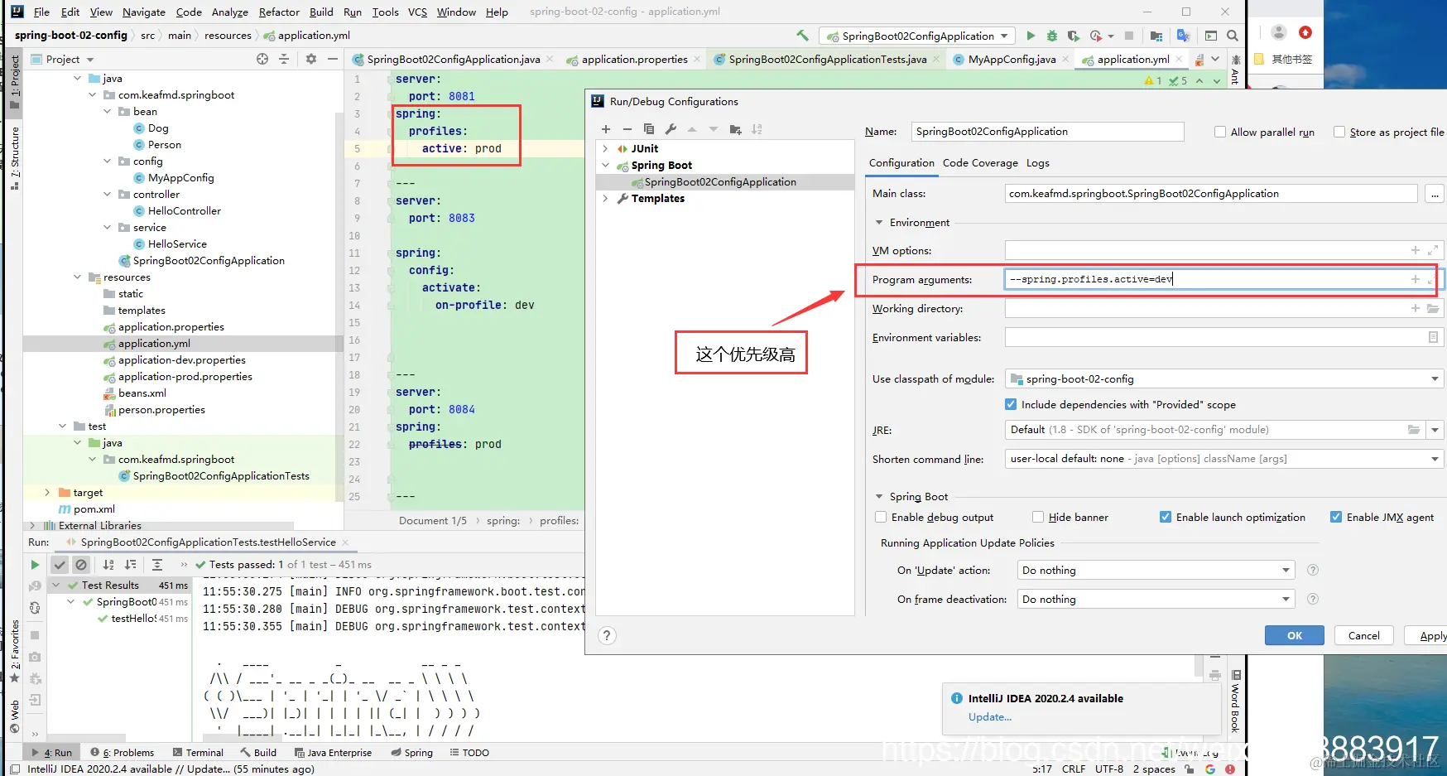
Task: Enable debug output checkbox
Action: 881,517
